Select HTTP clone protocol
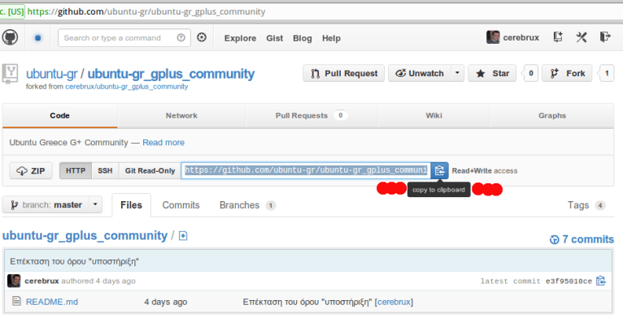The image size is (623, 322). [x=76, y=170]
